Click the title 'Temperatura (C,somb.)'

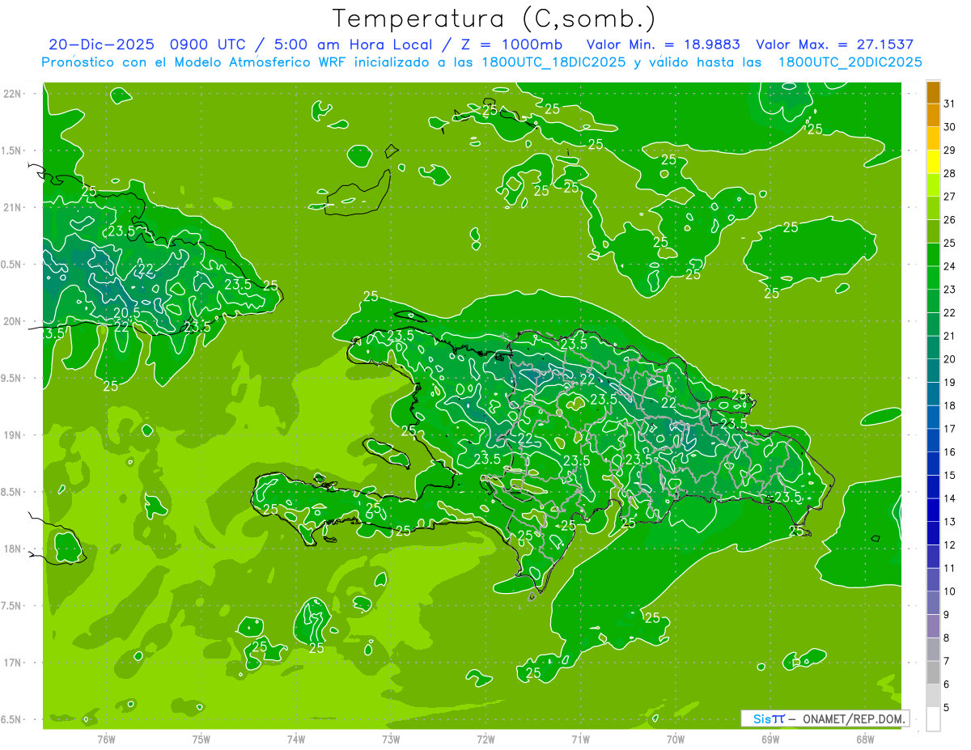pos(494,19)
